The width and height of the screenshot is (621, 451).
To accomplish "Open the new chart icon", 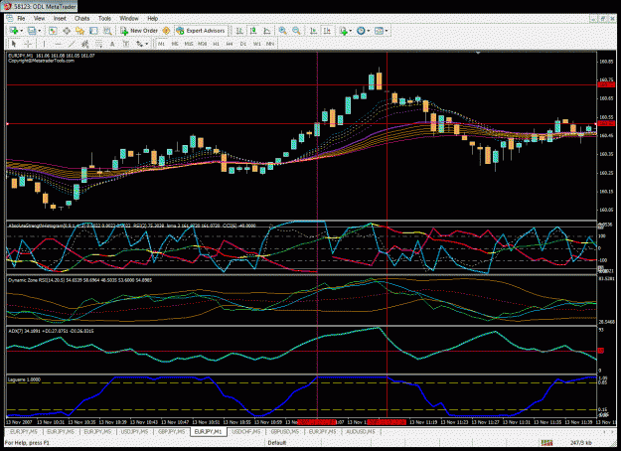I will [14, 31].
